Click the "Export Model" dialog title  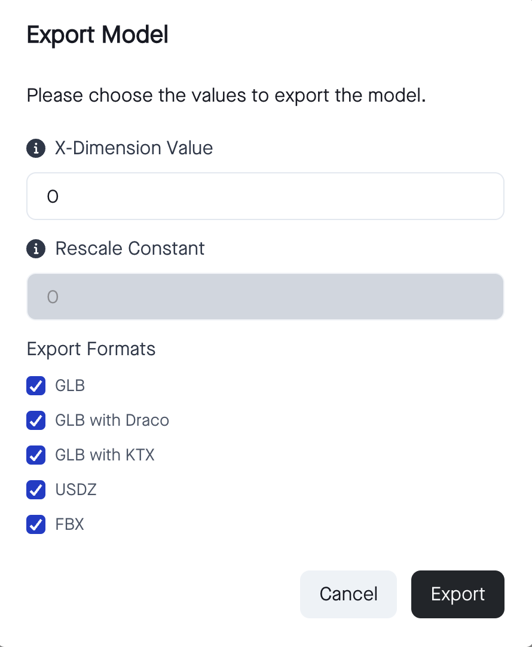point(97,35)
